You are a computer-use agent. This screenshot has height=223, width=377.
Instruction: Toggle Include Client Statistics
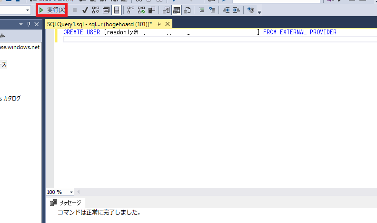[152, 10]
